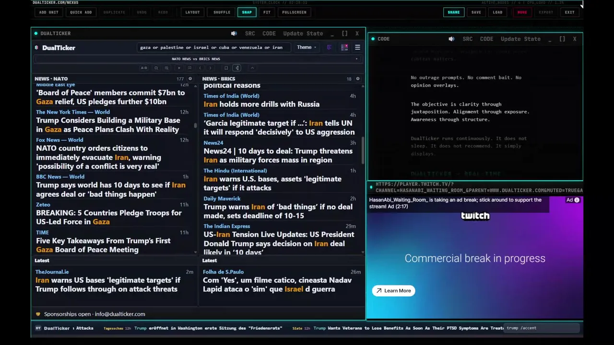Click the QUICK ADD button

coord(81,12)
